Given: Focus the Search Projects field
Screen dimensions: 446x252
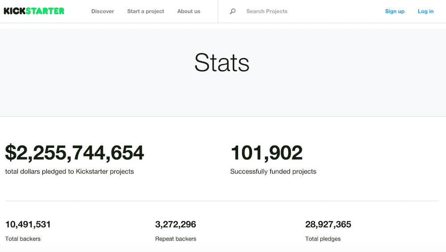Looking at the screenshot, I should pyautogui.click(x=267, y=12).
